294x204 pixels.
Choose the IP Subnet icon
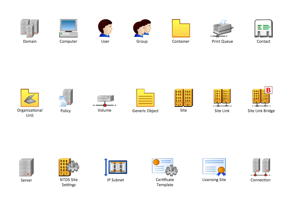coord(115,167)
